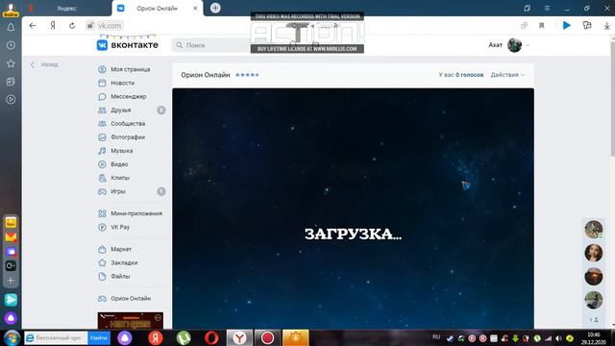Click the Назад back link
Viewport: 615px width, 346px height.
click(x=45, y=64)
